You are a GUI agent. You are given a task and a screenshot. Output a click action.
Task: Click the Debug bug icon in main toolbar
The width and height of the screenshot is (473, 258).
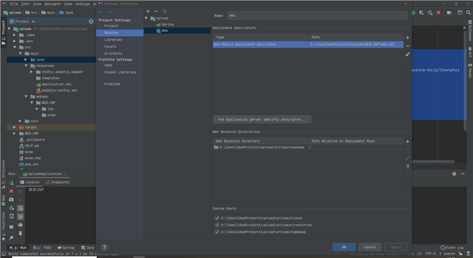pyautogui.click(x=413, y=12)
